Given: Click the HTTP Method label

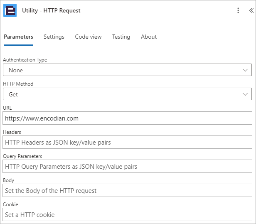Looking at the screenshot, I should (18, 84).
